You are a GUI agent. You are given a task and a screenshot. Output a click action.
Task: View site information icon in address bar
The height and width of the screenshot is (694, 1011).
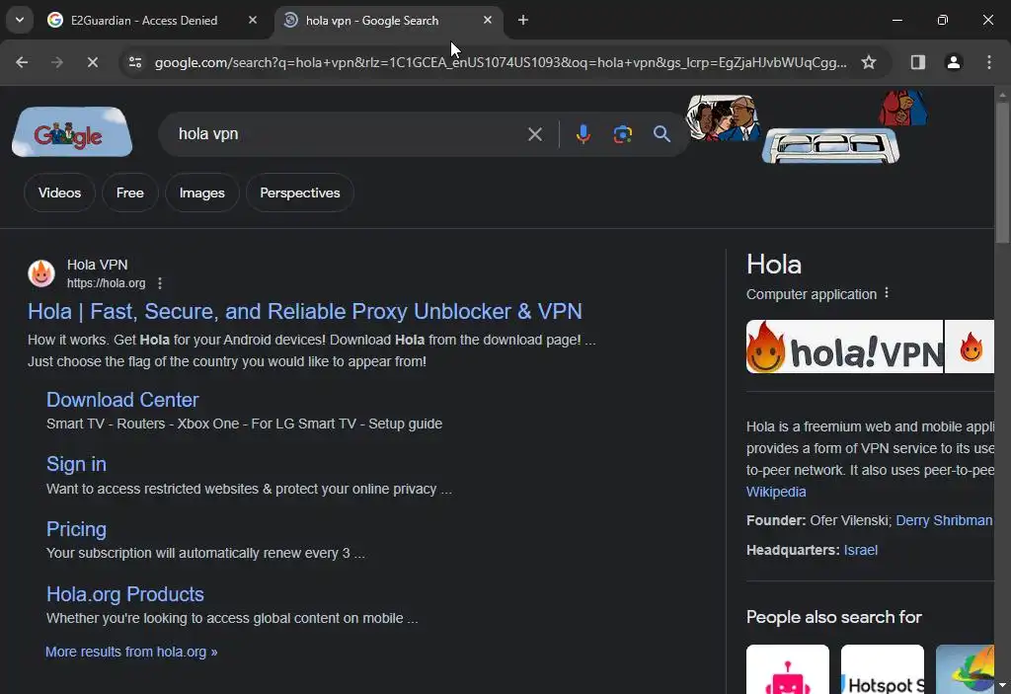click(x=135, y=62)
